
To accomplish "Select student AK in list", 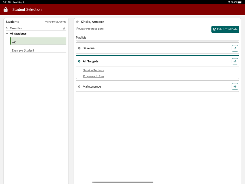I will (38, 41).
